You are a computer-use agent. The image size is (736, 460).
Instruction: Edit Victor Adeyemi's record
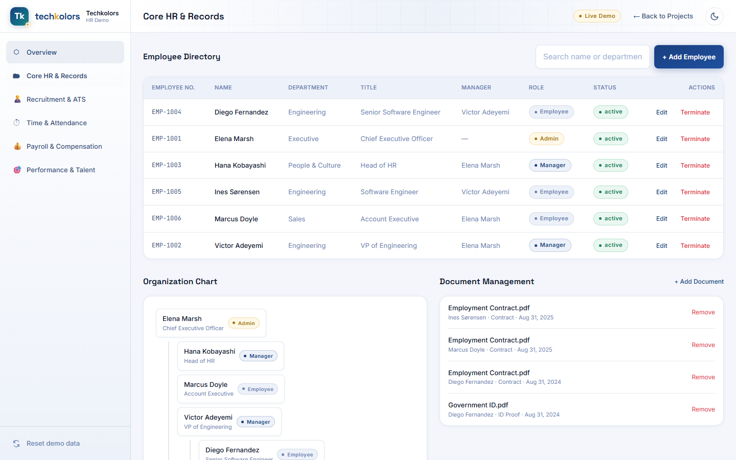click(x=662, y=246)
